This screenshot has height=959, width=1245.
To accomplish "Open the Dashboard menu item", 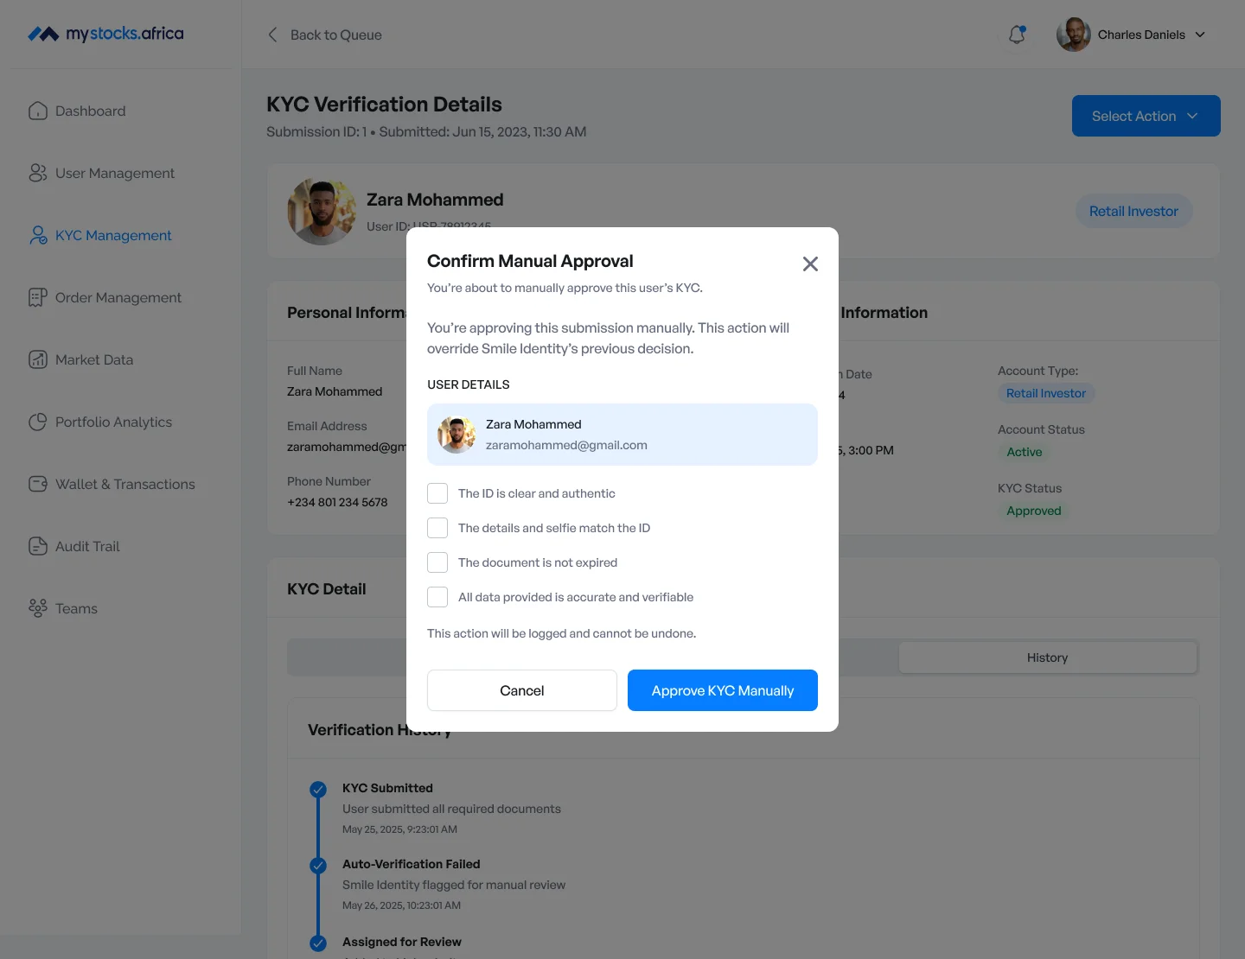I will [91, 111].
